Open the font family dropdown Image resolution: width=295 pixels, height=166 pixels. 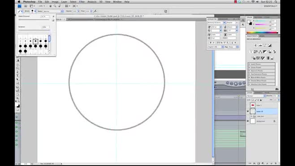pyautogui.click(x=224, y=22)
